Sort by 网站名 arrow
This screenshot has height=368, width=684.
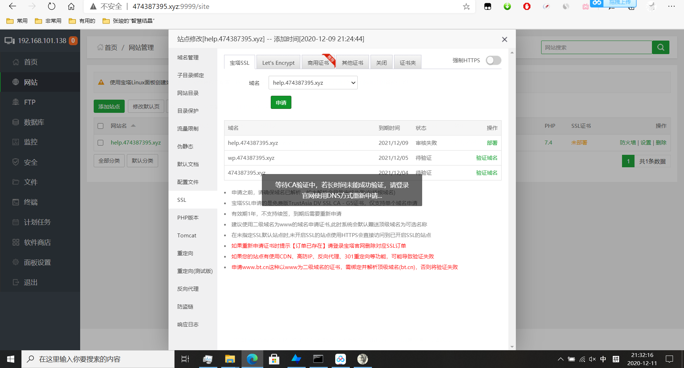133,126
